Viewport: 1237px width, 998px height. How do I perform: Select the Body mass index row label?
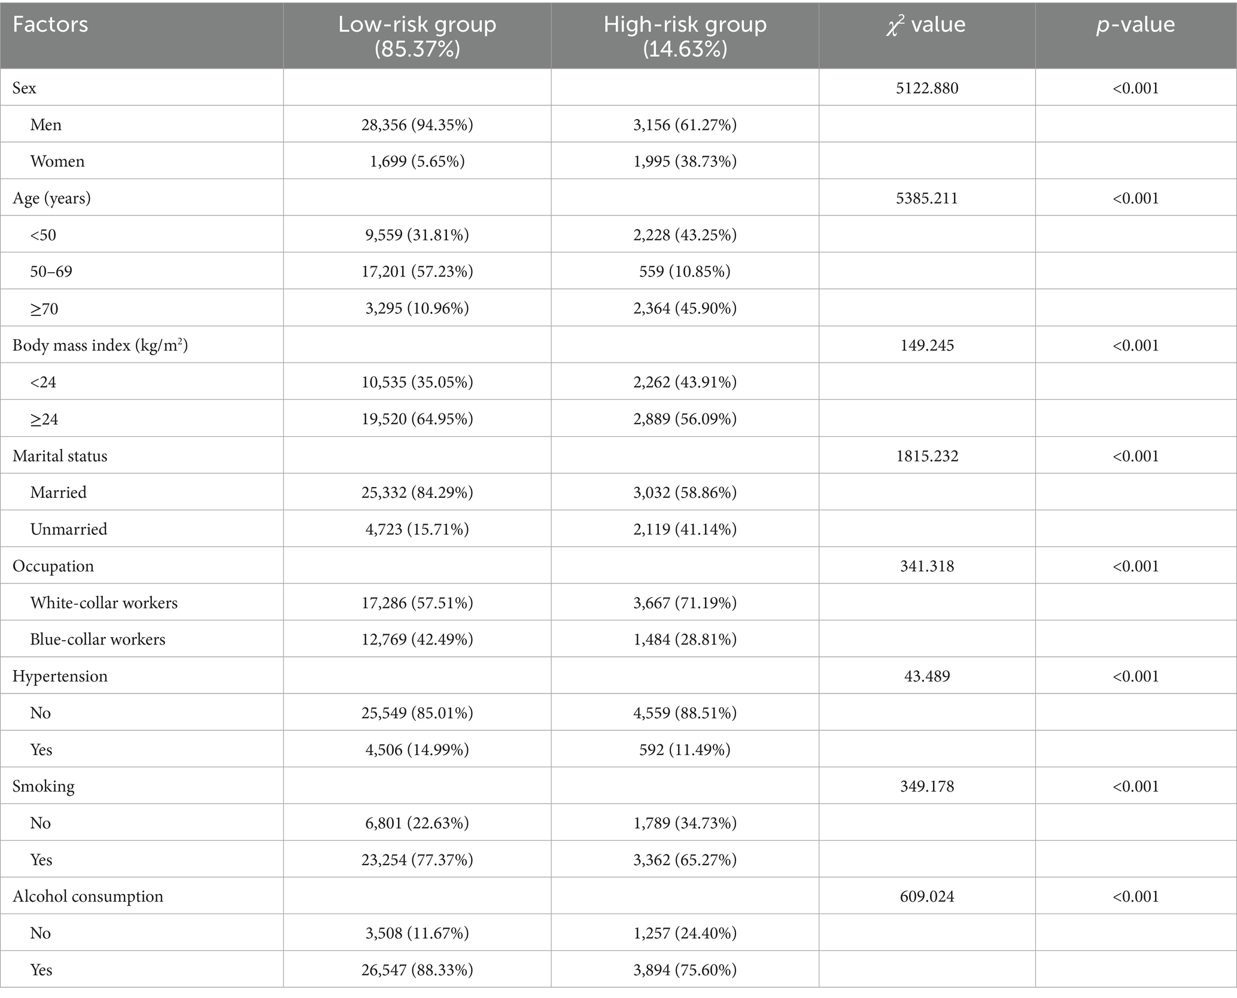tap(100, 345)
